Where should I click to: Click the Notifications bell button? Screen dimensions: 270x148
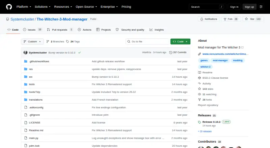[x=209, y=19]
